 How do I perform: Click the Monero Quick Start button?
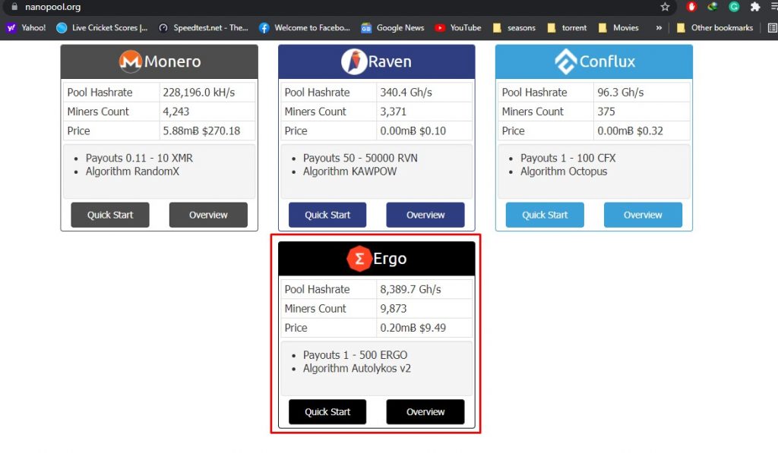coord(110,215)
